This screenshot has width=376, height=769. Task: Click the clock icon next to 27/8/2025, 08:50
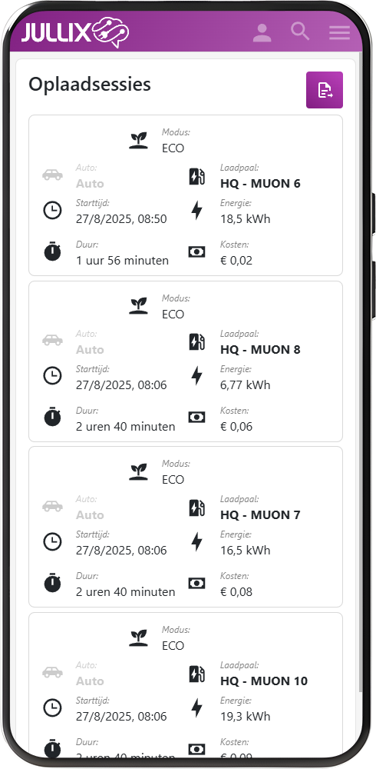click(x=52, y=211)
